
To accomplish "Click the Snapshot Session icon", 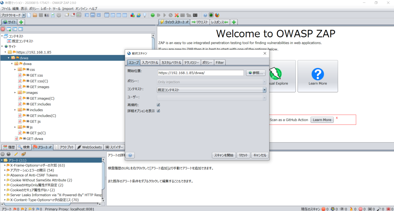I will pos(47,15).
